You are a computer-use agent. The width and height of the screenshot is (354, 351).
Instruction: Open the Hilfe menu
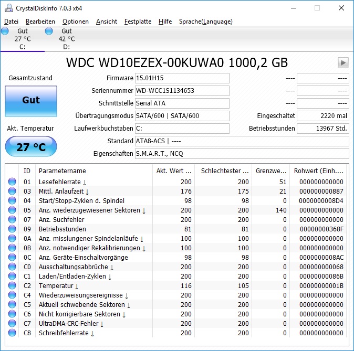(165, 22)
